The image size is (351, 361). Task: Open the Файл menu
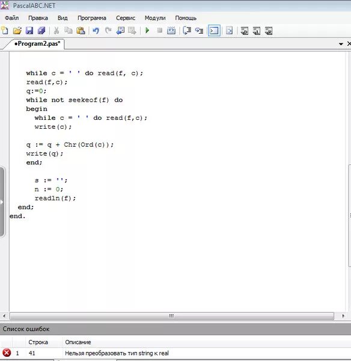[x=12, y=18]
